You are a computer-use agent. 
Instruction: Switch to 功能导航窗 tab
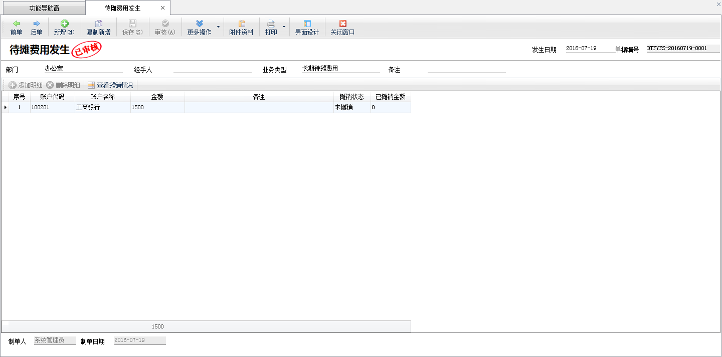[x=44, y=8]
